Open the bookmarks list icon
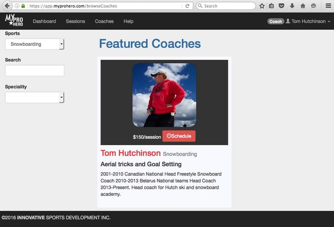 click(x=271, y=6)
